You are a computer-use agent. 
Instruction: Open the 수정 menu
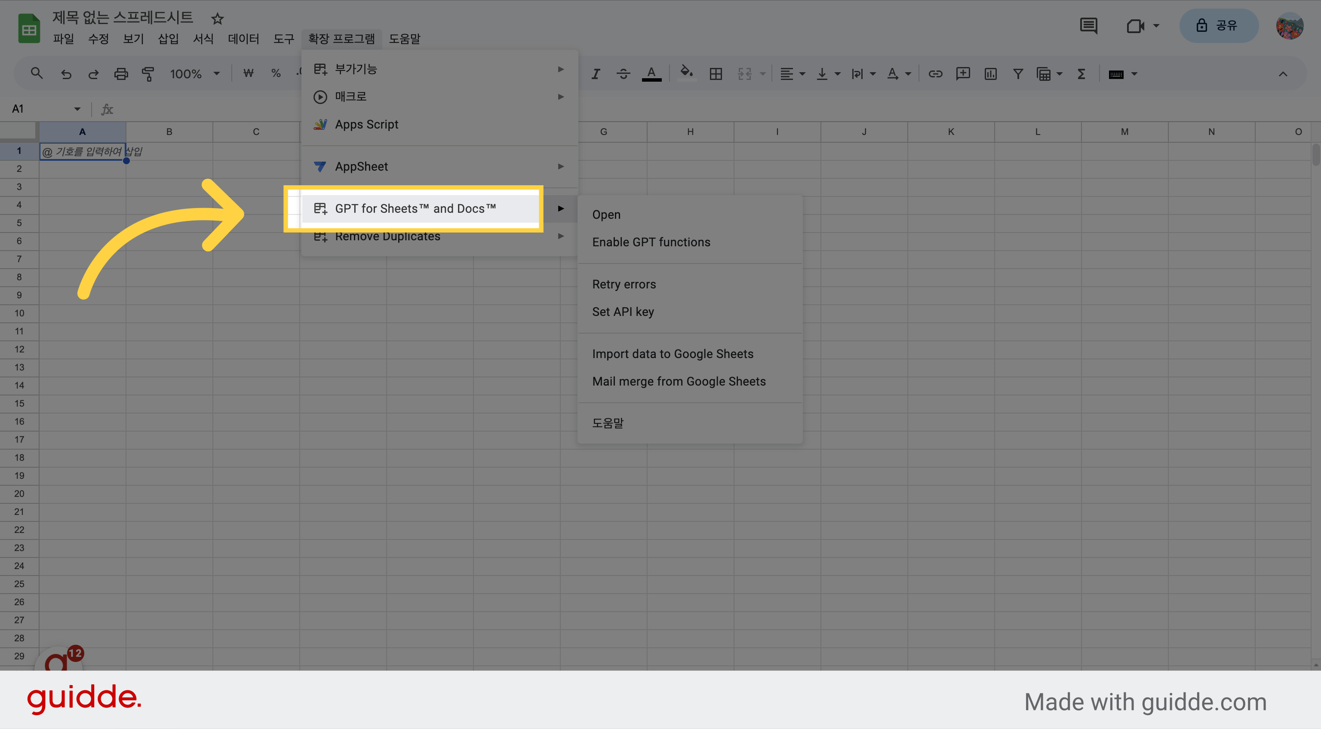click(x=98, y=38)
